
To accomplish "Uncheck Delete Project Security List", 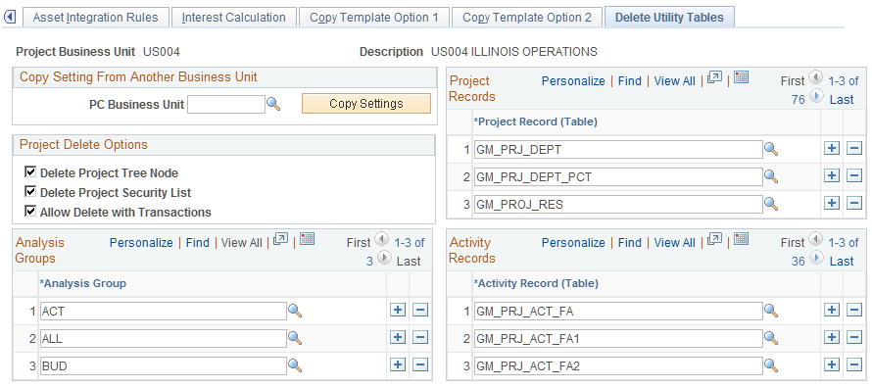I will pyautogui.click(x=30, y=191).
